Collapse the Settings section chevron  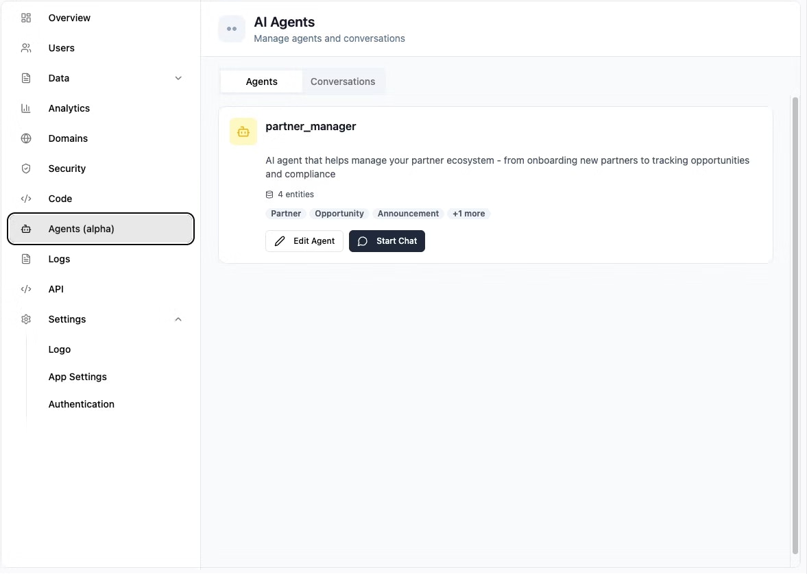click(178, 319)
